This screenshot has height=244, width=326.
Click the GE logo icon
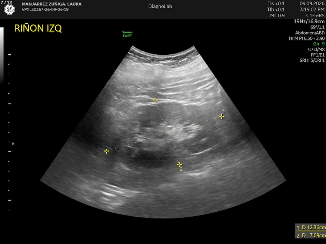(x=9, y=10)
